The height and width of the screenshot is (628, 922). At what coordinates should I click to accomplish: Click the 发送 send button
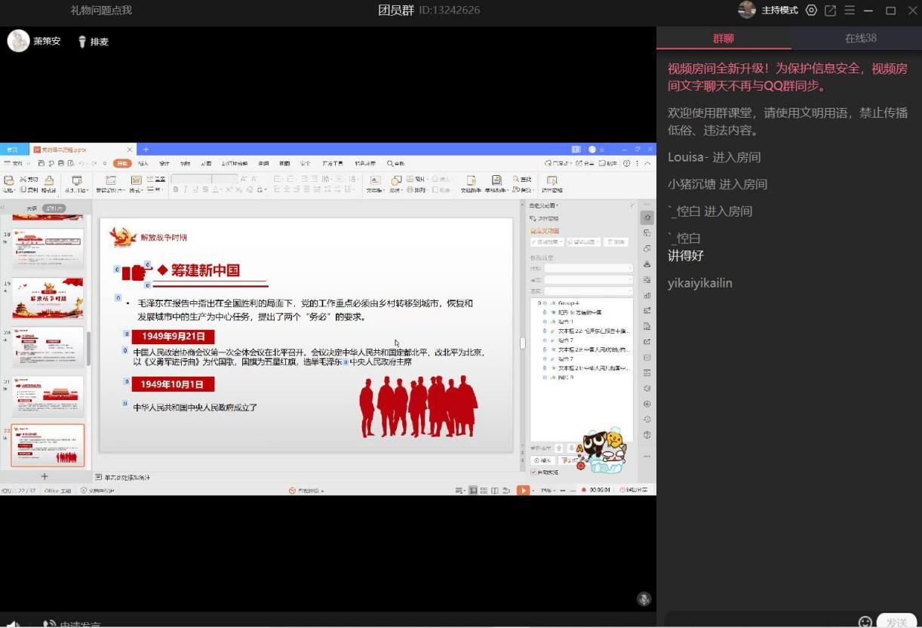point(896,622)
